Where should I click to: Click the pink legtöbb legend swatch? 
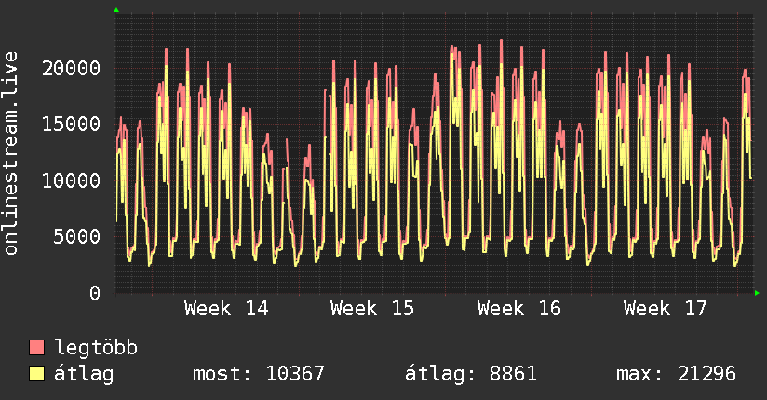pyautogui.click(x=36, y=348)
